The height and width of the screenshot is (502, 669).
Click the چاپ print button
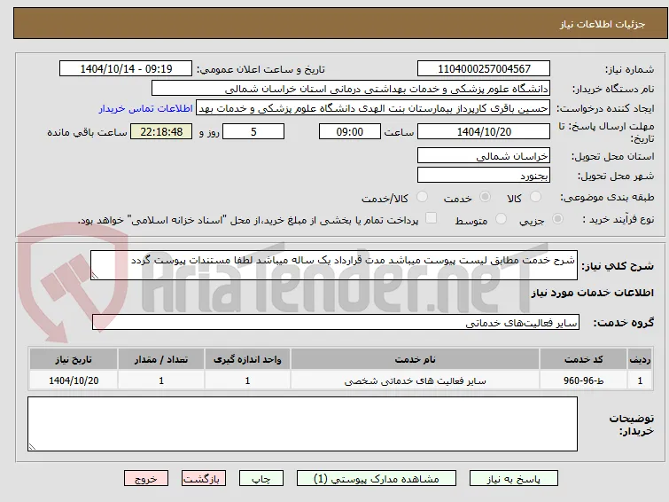pos(261,479)
